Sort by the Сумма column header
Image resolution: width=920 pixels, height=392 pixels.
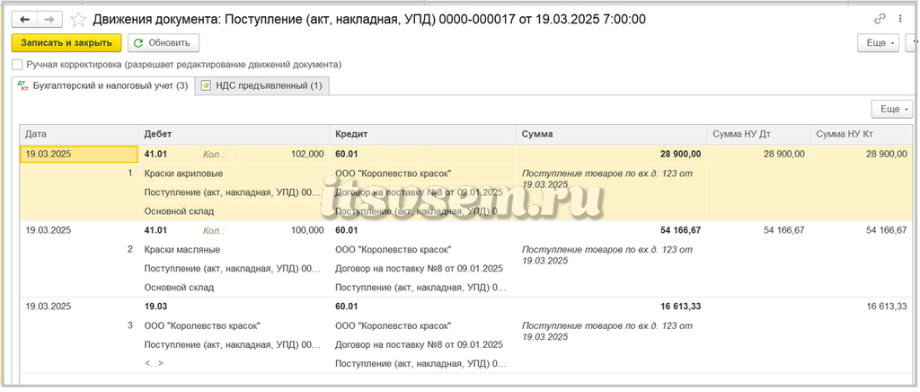(611, 134)
